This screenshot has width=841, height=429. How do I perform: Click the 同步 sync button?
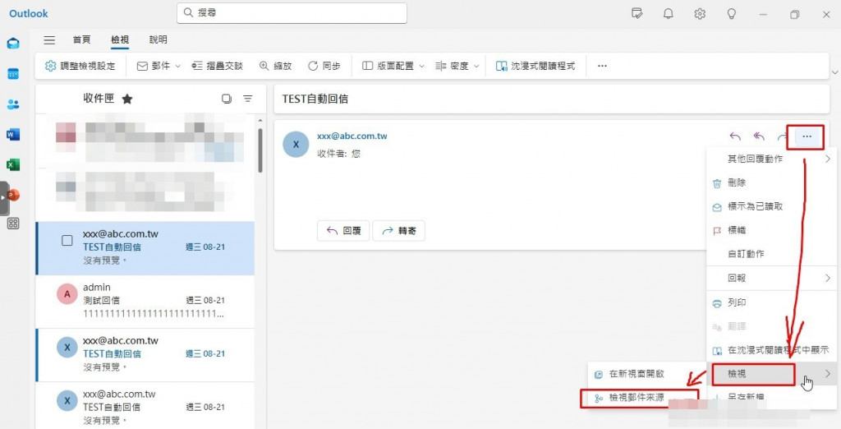tap(324, 66)
